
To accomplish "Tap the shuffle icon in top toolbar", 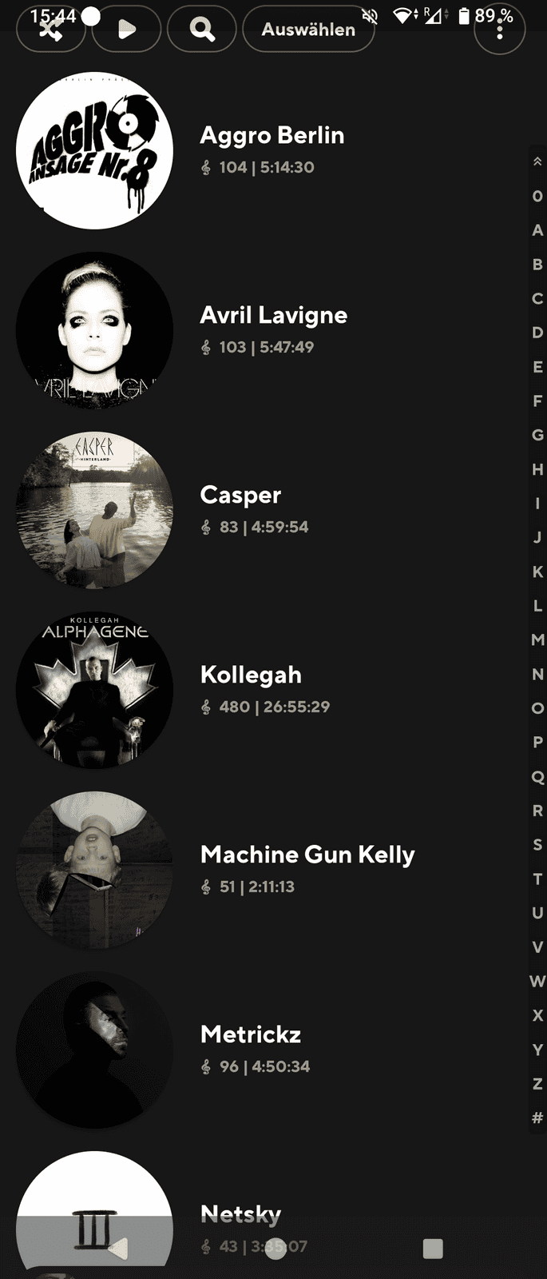I will point(51,30).
